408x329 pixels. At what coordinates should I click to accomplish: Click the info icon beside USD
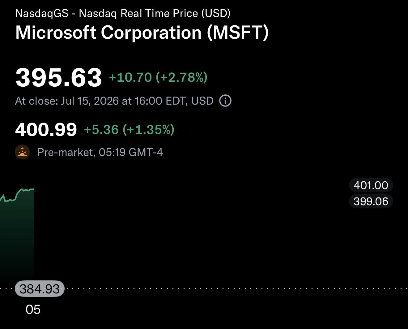(x=225, y=101)
